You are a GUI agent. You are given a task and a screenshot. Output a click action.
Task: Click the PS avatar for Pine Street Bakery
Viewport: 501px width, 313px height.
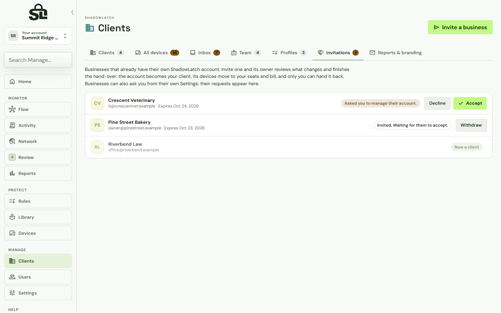point(97,125)
